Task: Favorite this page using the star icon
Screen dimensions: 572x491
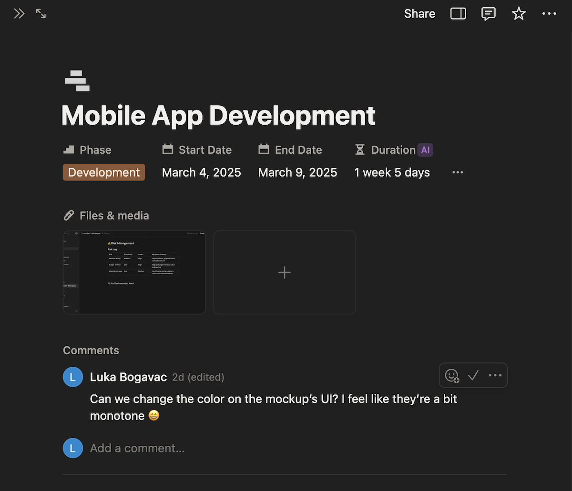Action: pos(519,13)
